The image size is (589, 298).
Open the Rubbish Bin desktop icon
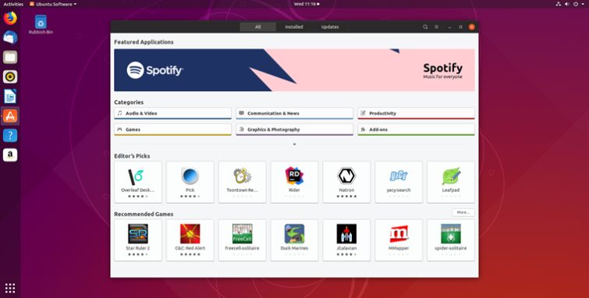pos(41,24)
